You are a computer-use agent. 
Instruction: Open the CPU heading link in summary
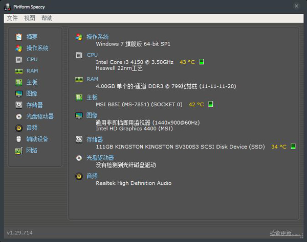point(92,55)
